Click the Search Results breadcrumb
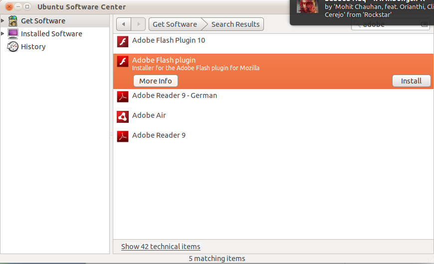The height and width of the screenshot is (264, 434). 235,24
